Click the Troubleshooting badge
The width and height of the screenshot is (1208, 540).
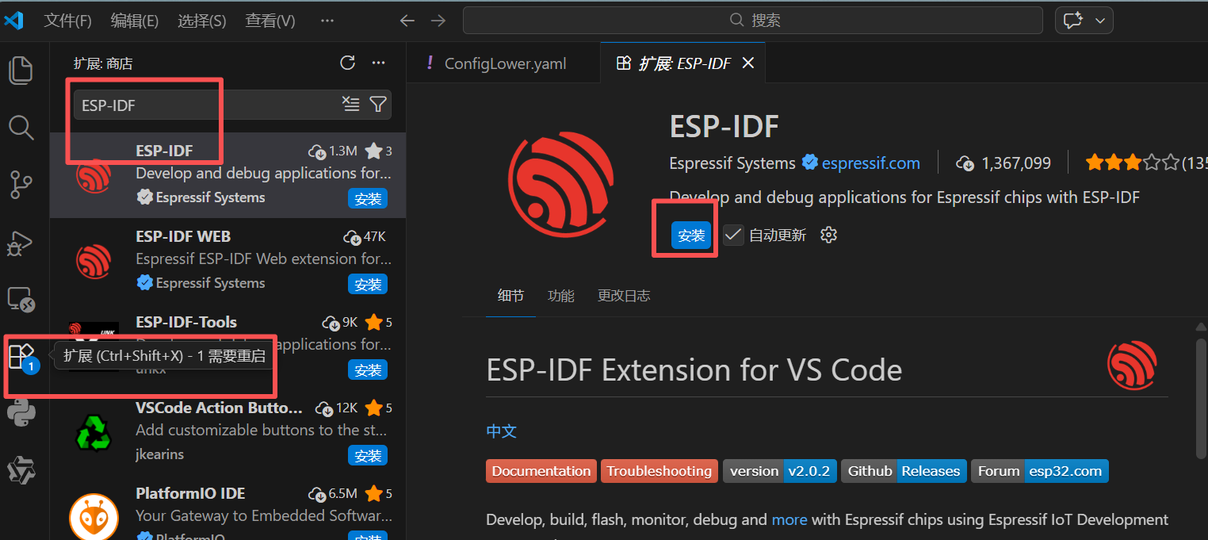coord(659,471)
